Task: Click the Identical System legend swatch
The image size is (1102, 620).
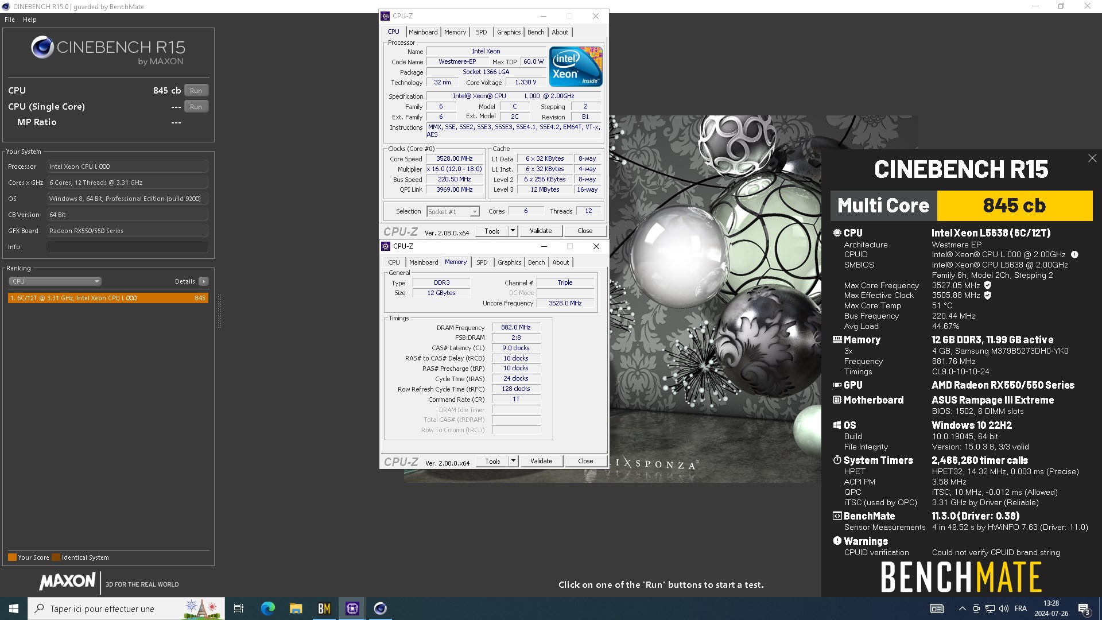Action: point(56,557)
